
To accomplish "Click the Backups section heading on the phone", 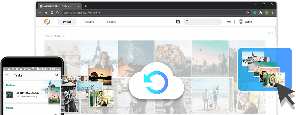I will tap(10, 85).
